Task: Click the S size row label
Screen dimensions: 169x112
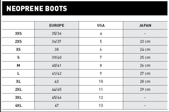Action: (x=18, y=58)
